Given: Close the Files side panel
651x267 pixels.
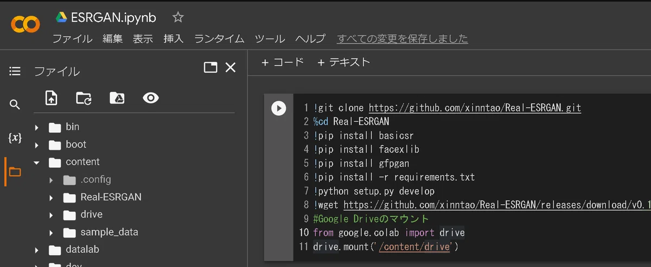Looking at the screenshot, I should pos(231,67).
